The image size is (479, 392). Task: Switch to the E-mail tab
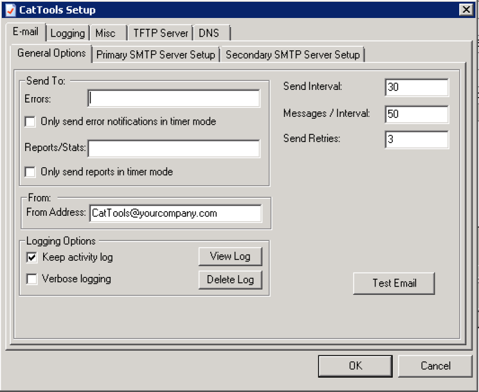pyautogui.click(x=26, y=32)
